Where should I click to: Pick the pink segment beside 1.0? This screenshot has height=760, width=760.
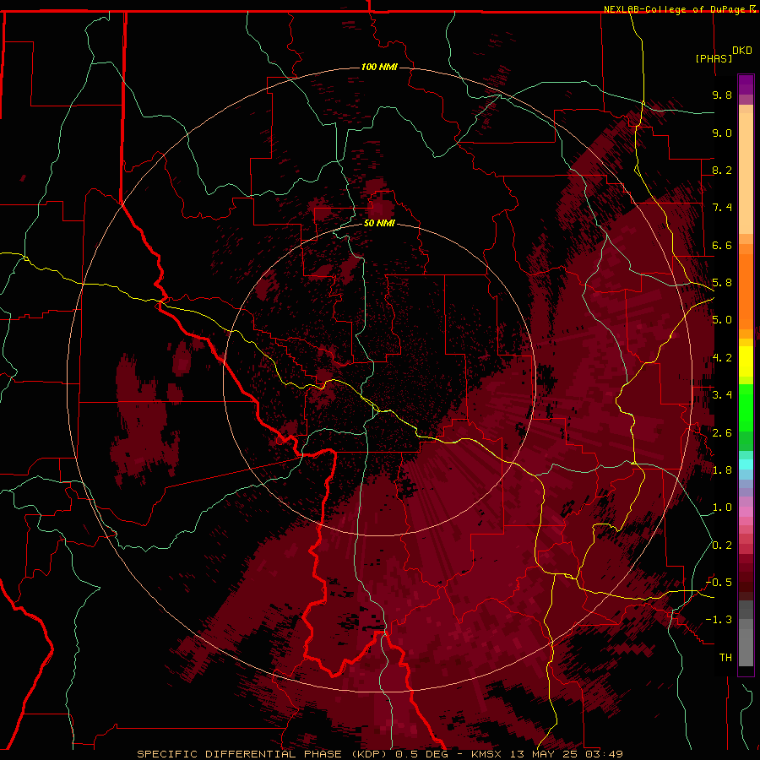(746, 512)
